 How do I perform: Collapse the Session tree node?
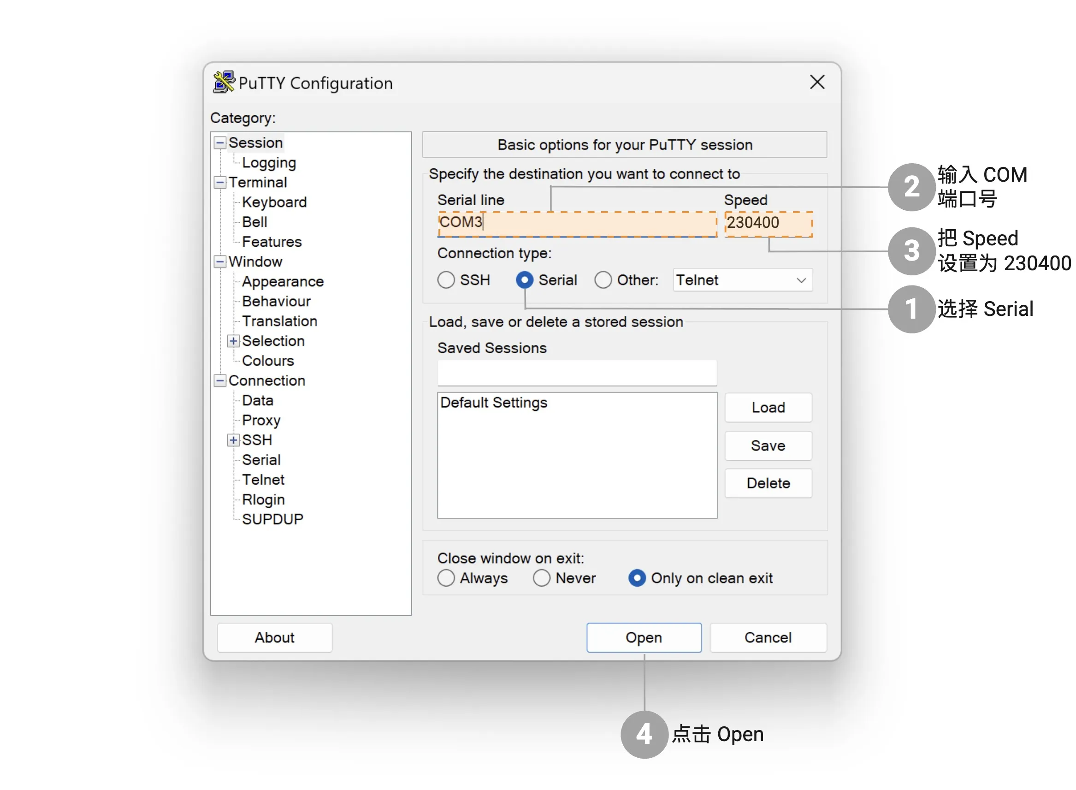(x=219, y=143)
